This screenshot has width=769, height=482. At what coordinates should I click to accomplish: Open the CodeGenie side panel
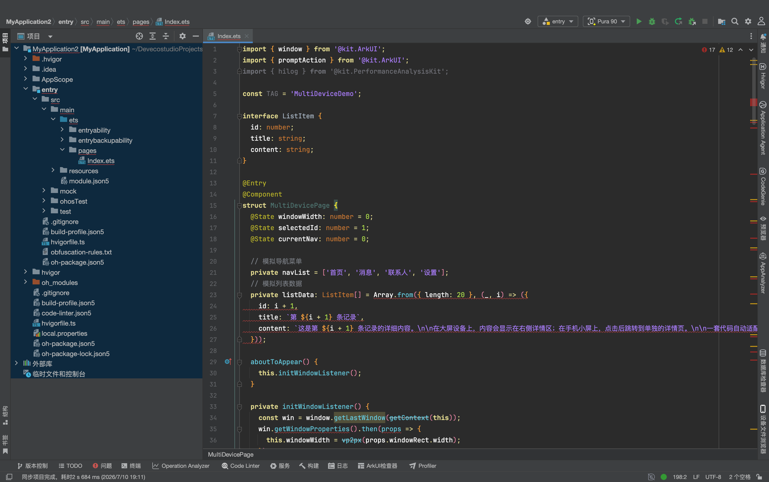pyautogui.click(x=763, y=186)
